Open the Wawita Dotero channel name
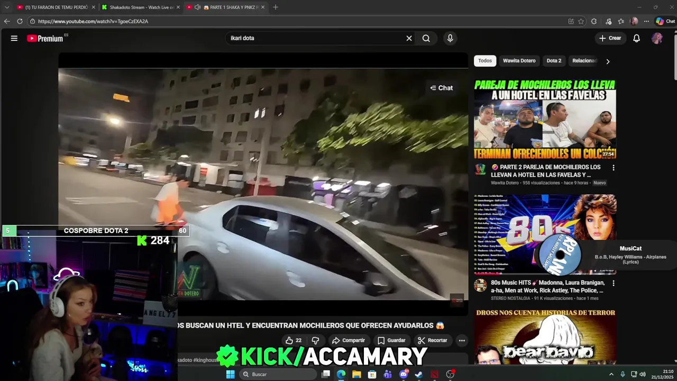This screenshot has height=381, width=677. [505, 183]
